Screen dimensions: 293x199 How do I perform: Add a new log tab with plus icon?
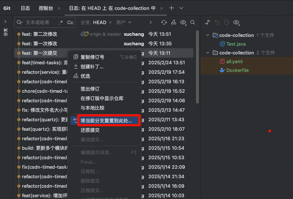point(171,8)
